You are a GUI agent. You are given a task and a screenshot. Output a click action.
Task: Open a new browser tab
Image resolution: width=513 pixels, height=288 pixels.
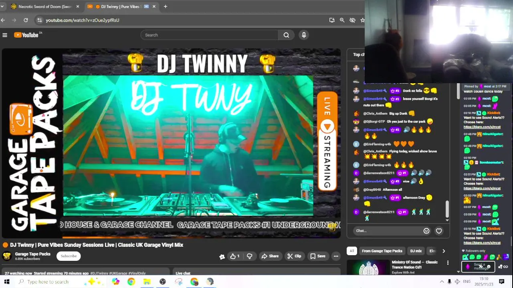tap(165, 6)
